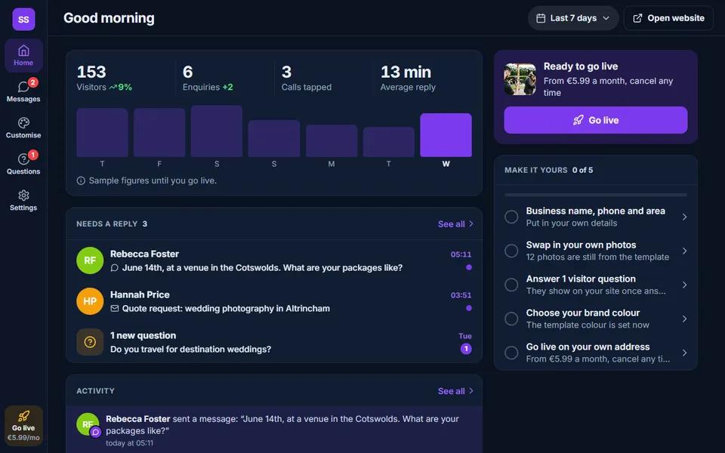Screen dimensions: 725x453
Task: Tick the Answer 1 visitor question circle
Action: point(511,285)
